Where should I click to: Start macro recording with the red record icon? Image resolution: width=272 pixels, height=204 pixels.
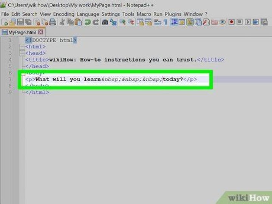(232, 22)
